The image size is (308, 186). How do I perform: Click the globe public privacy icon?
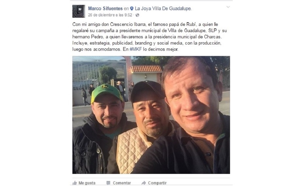coord(137,15)
